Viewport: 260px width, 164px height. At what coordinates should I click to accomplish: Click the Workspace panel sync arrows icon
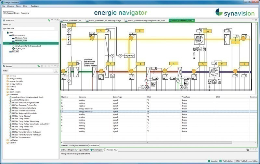coord(49,20)
